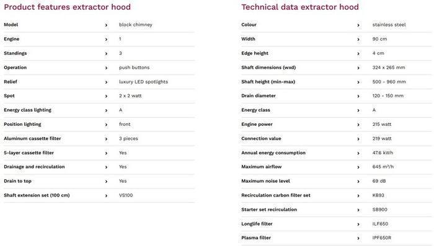The width and height of the screenshot is (434, 246).
Task: Click the Technical data extractor hood heading
Action: click(x=300, y=7)
